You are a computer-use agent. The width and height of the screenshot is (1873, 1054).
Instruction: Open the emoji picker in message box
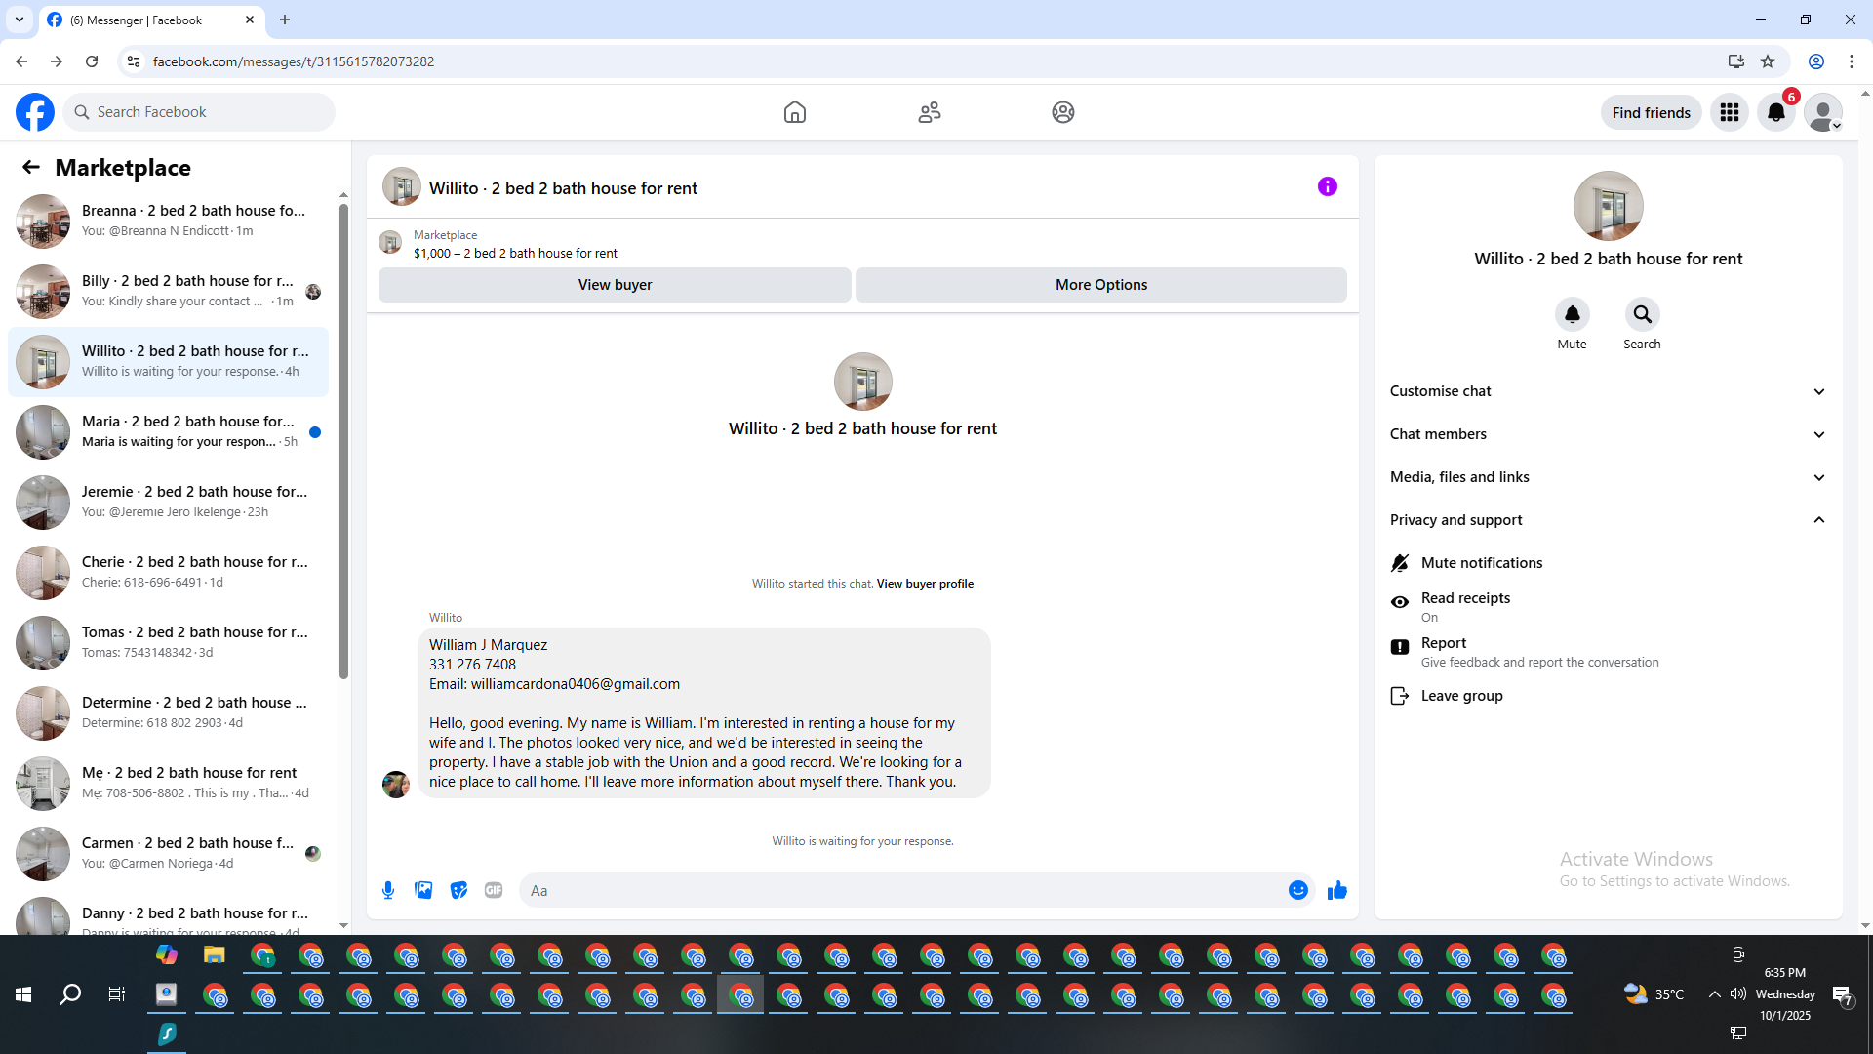click(1298, 890)
